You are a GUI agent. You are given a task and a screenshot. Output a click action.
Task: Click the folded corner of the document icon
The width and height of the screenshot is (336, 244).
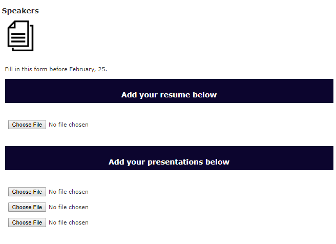pos(12,25)
